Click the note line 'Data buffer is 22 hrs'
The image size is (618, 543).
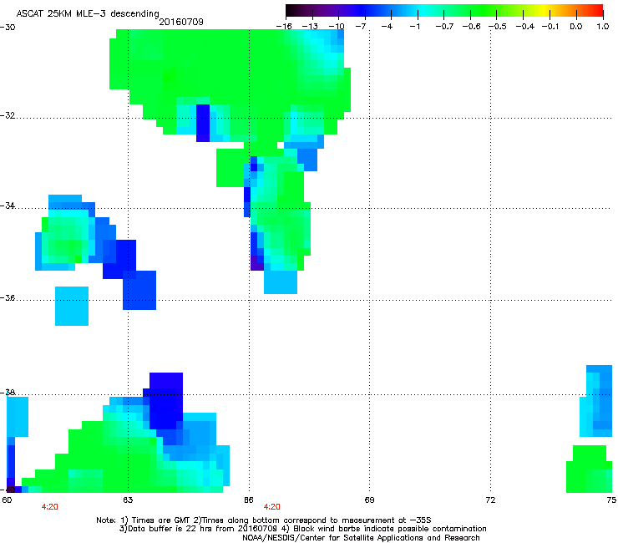click(x=302, y=529)
